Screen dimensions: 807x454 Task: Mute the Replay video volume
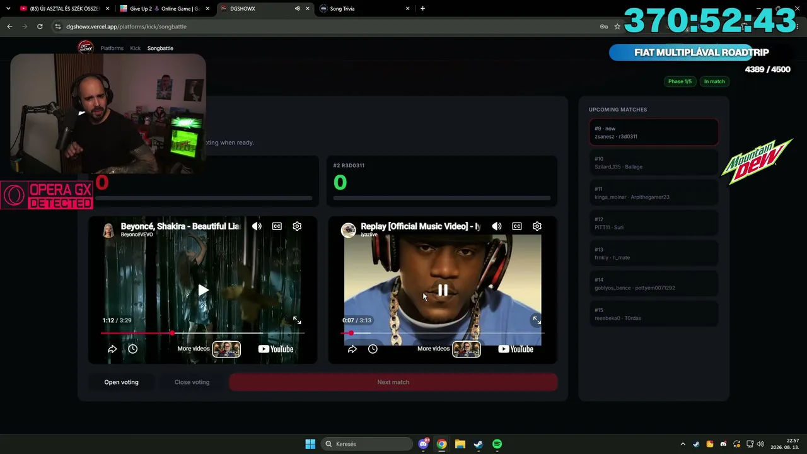tap(497, 226)
